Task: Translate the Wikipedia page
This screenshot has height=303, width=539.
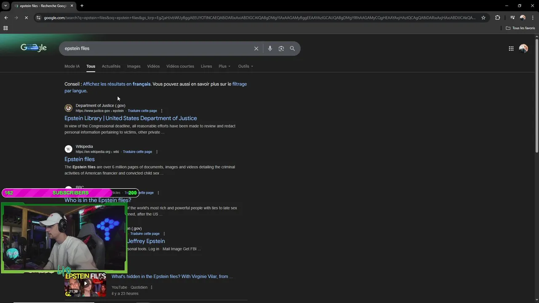Action: (137, 152)
